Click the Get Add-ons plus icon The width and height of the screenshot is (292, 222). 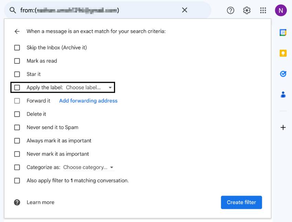(x=283, y=127)
